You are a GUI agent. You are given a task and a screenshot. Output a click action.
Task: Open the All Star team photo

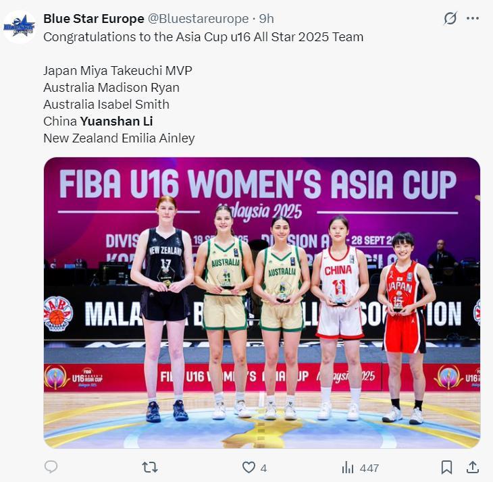[x=261, y=302]
